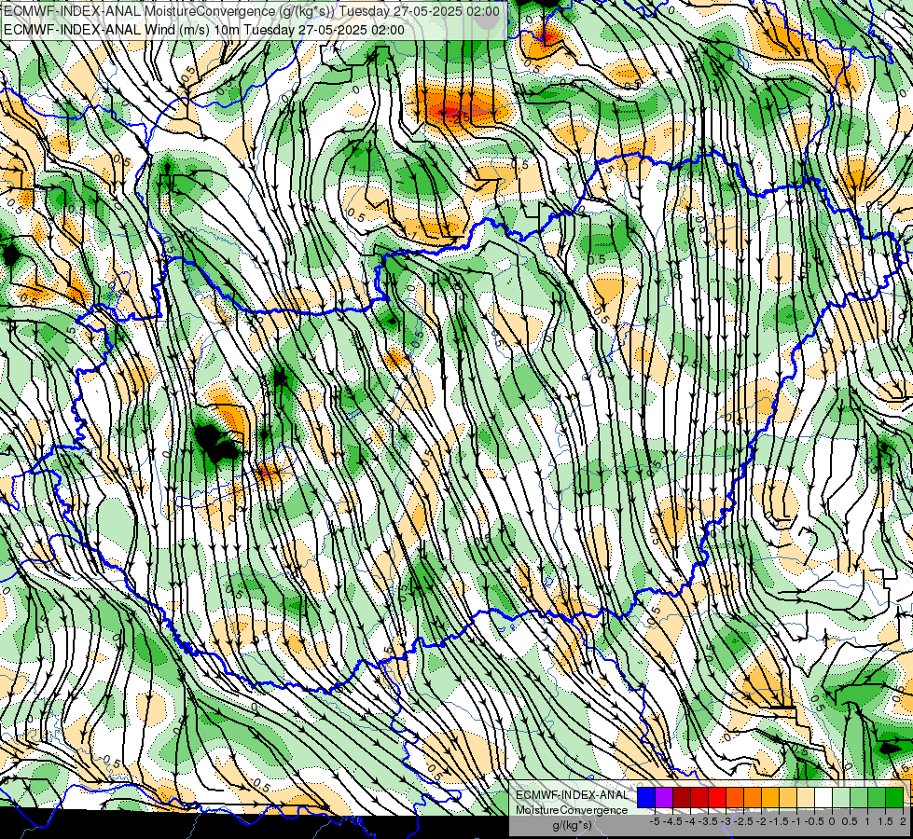Viewport: 913px width, 839px height.
Task: Click the Wind (m/s) 10m title line
Action: tap(204, 30)
